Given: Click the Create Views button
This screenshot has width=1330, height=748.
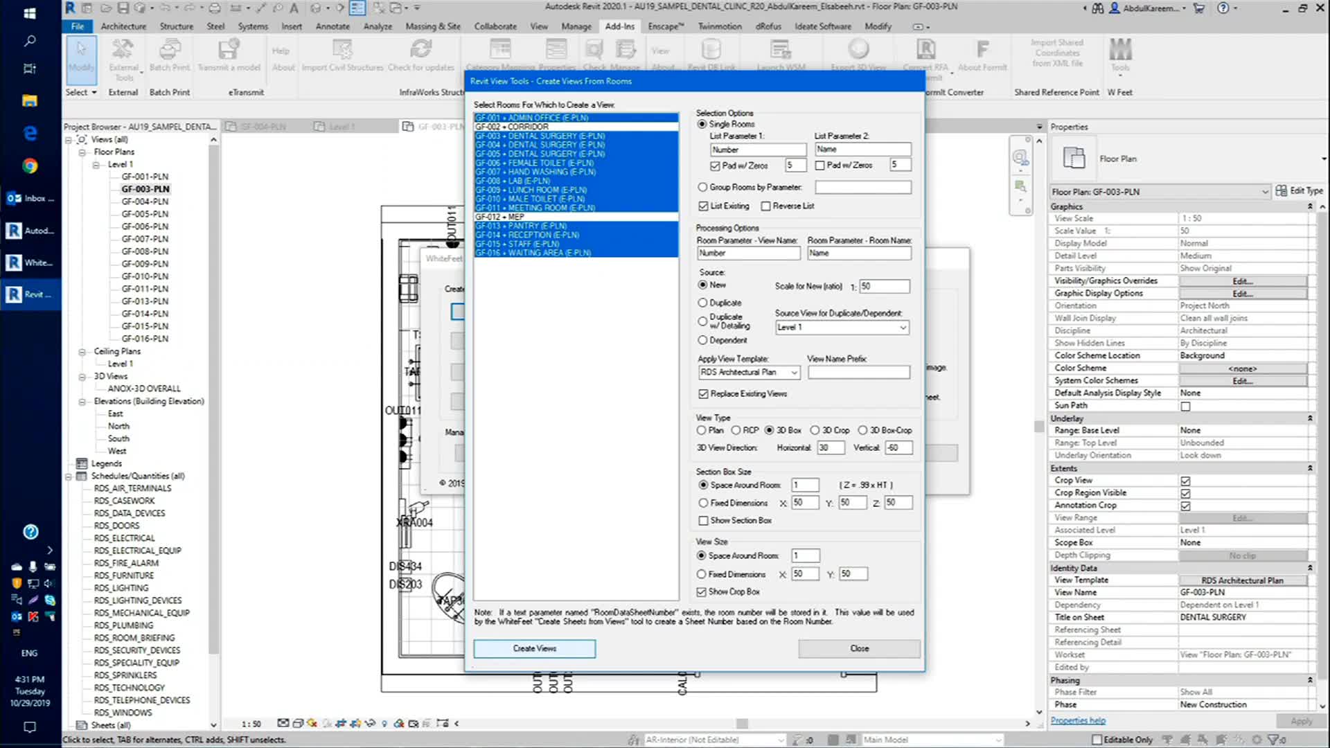Looking at the screenshot, I should tap(534, 648).
